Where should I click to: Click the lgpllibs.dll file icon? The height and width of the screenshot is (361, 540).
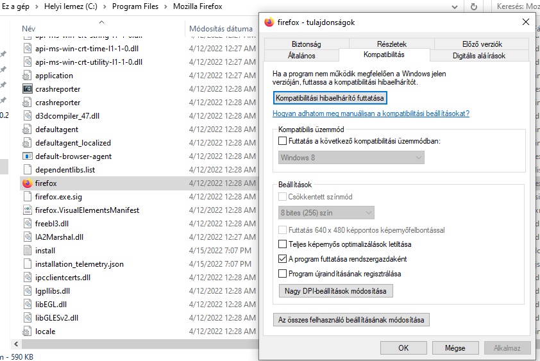click(x=28, y=290)
